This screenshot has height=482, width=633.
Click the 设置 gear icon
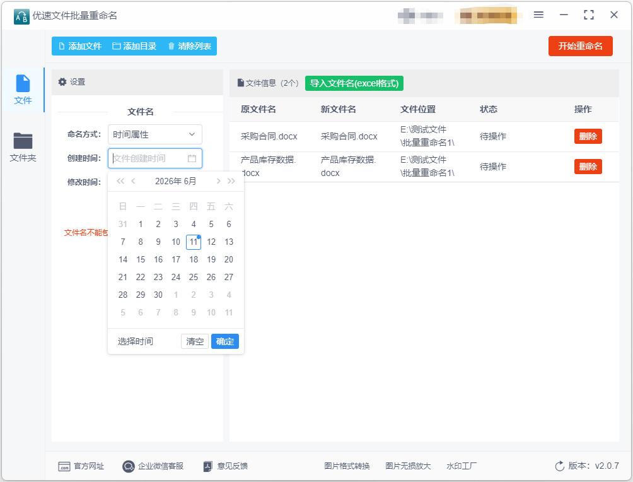(x=62, y=82)
